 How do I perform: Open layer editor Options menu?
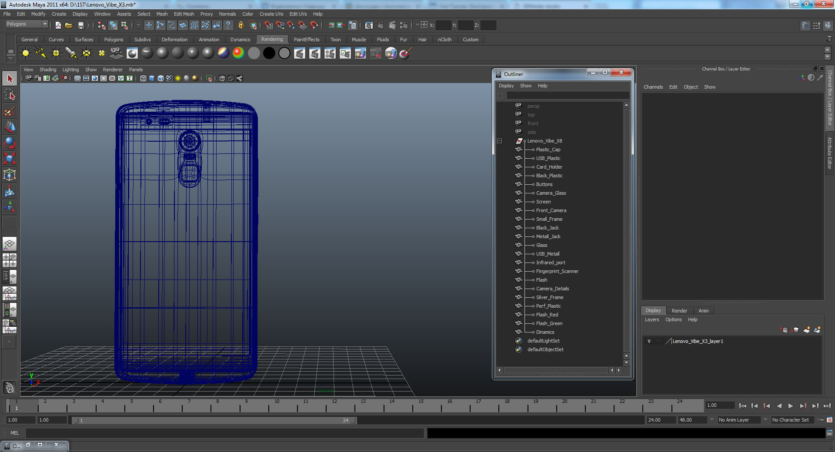[674, 319]
